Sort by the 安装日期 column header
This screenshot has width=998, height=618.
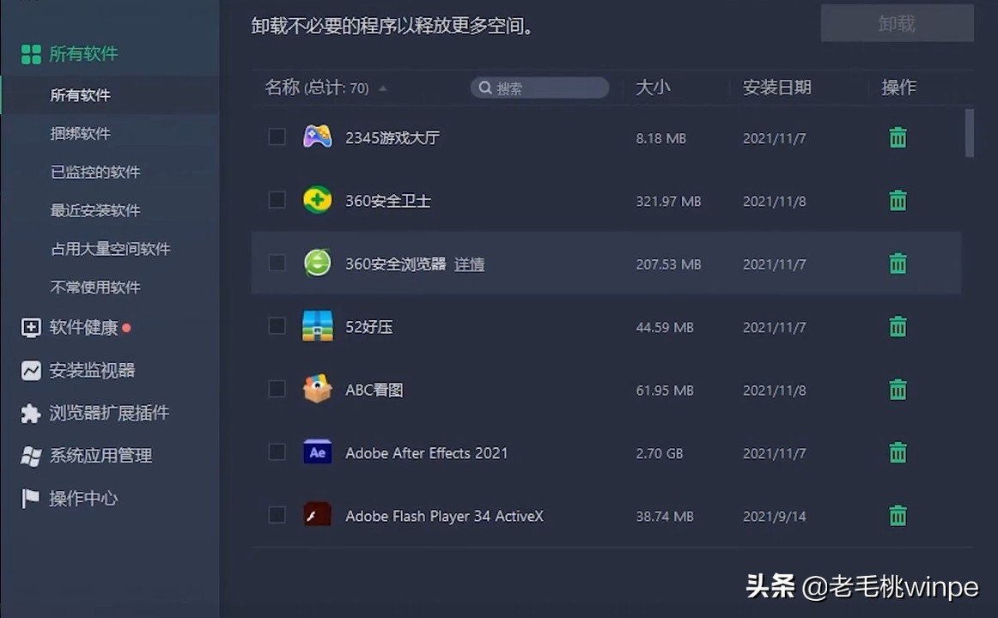(776, 87)
